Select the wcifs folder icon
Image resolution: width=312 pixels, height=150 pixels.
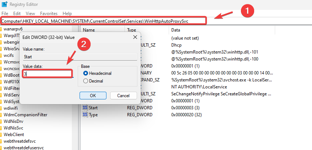click(x=1, y=55)
